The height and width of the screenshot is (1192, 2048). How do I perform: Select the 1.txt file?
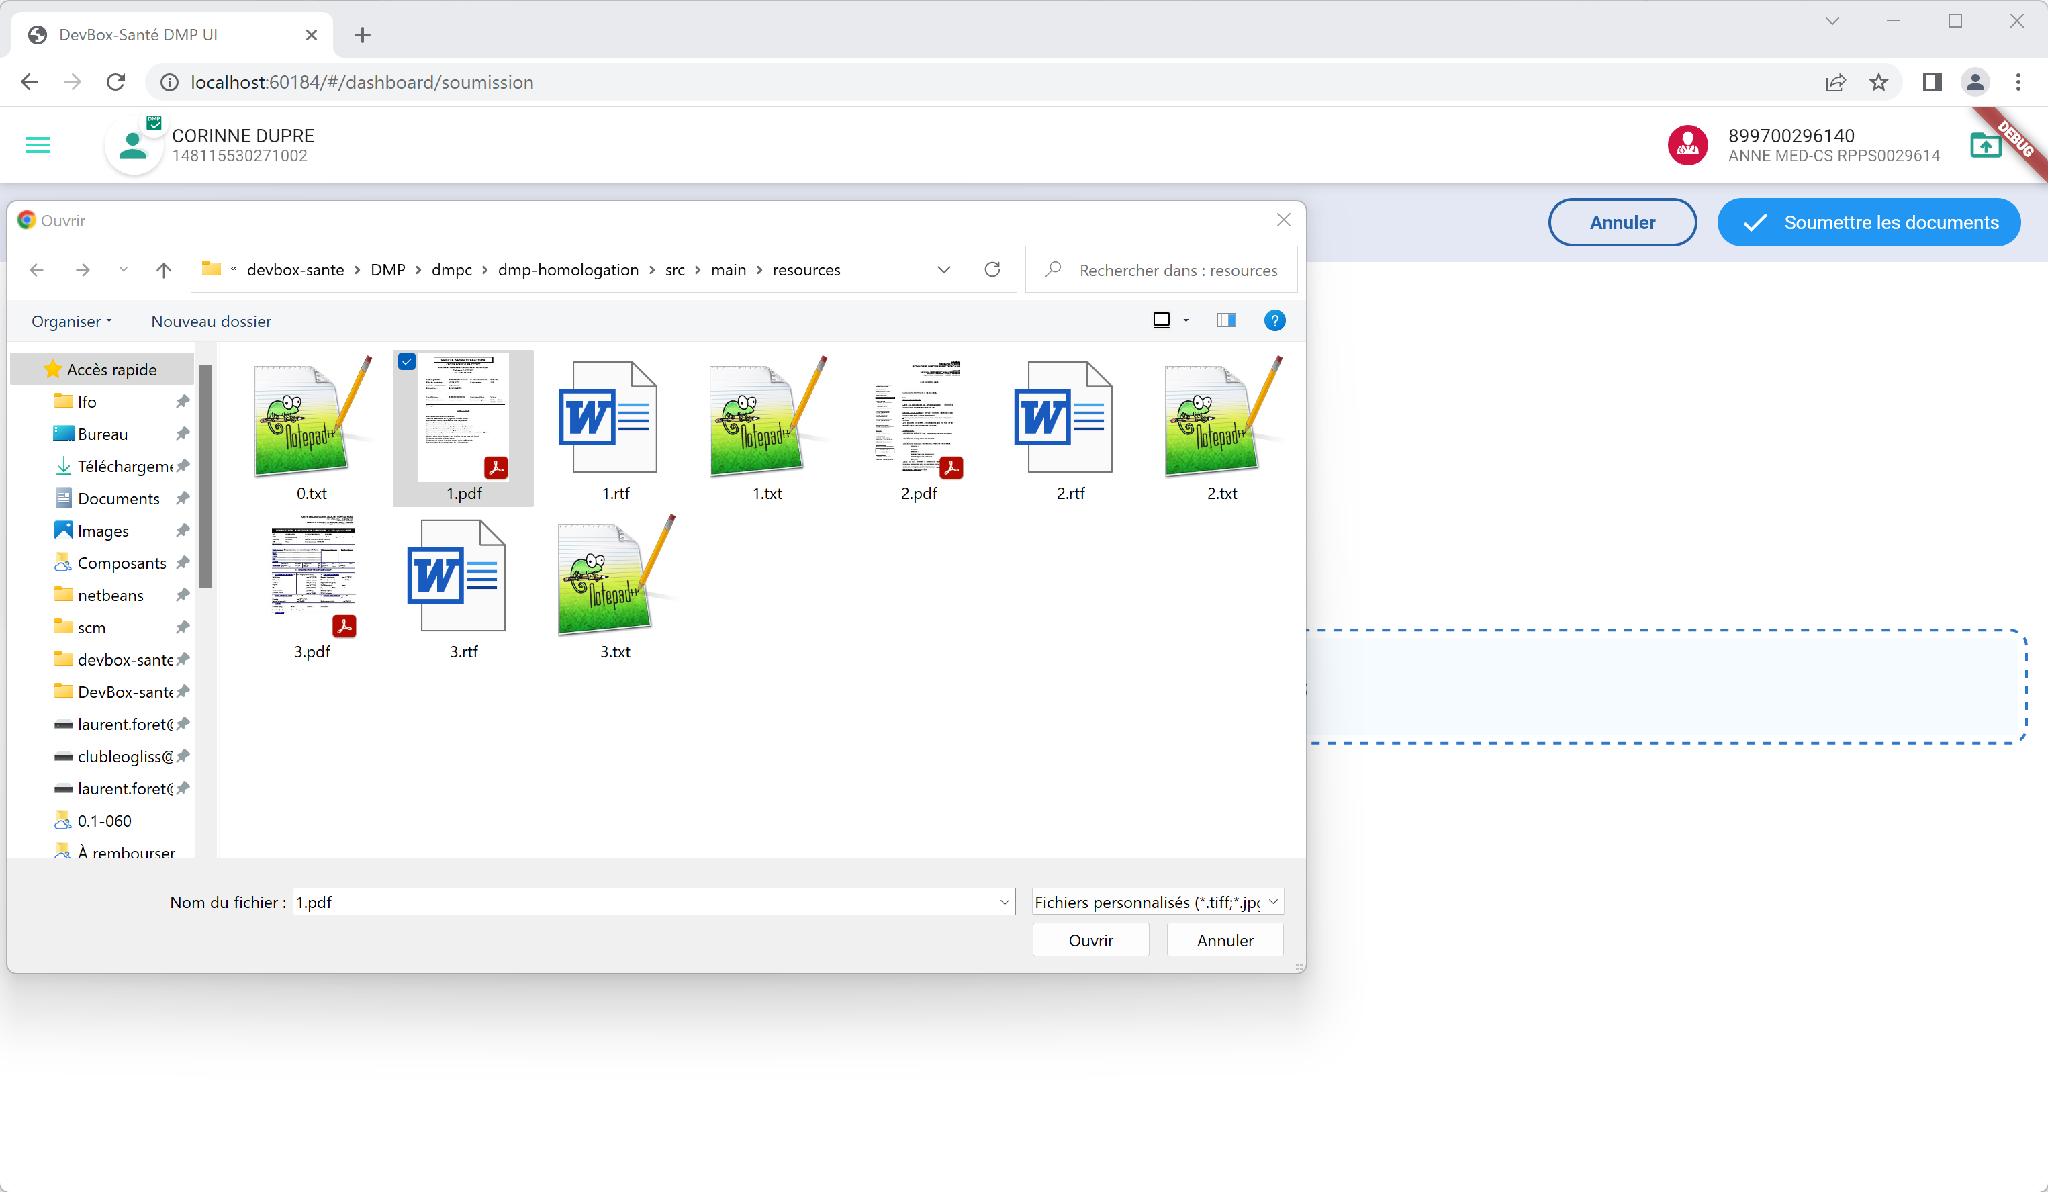766,428
